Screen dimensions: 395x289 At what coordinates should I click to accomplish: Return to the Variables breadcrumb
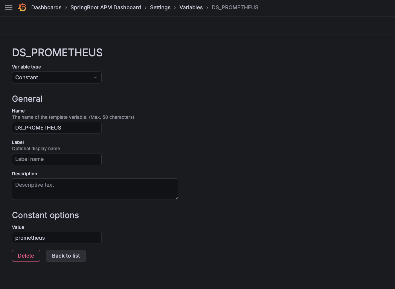pos(191,7)
